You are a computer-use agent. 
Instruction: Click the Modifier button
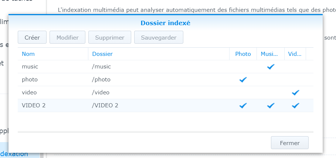coord(67,37)
